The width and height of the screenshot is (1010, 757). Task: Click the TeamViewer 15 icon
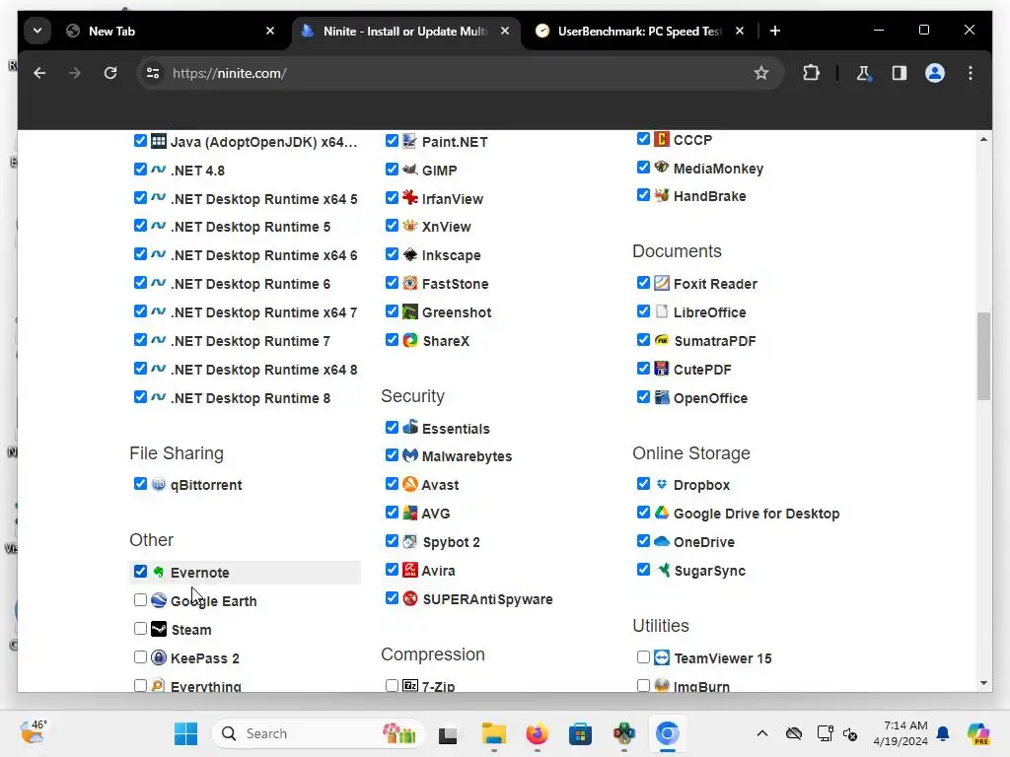662,657
